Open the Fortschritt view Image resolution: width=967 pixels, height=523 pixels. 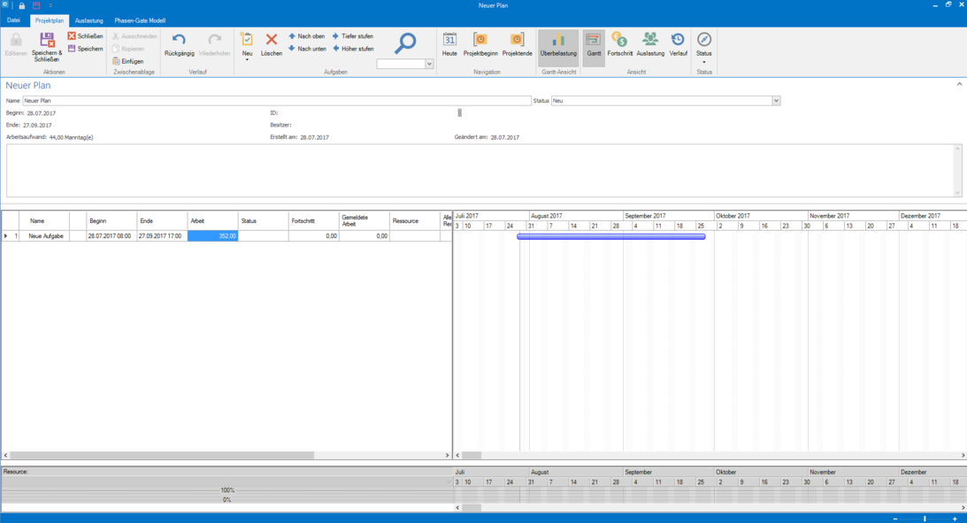pyautogui.click(x=619, y=40)
